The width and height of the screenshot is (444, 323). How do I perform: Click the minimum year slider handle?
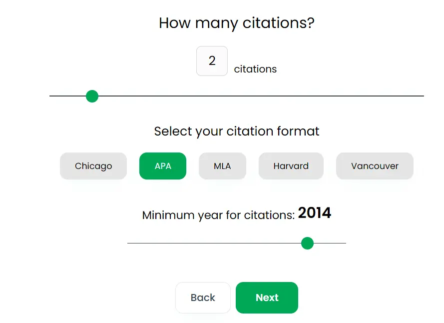[308, 243]
